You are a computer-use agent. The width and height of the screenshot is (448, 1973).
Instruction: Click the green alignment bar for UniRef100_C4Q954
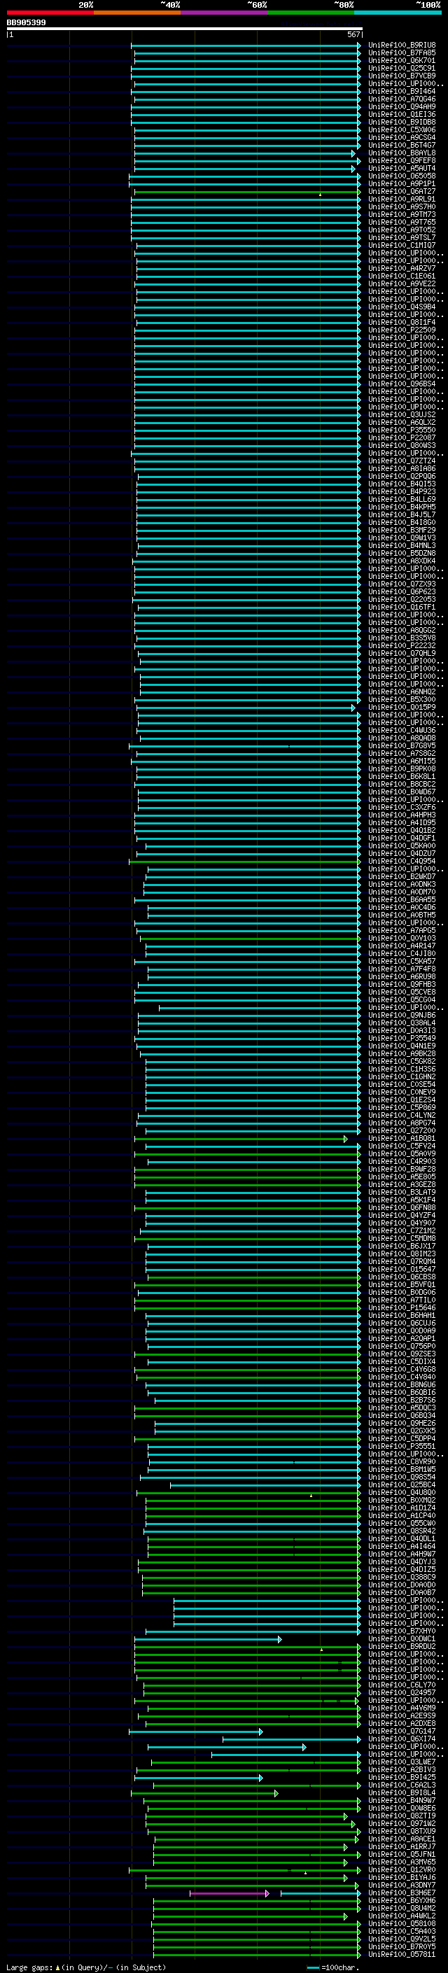(x=245, y=861)
